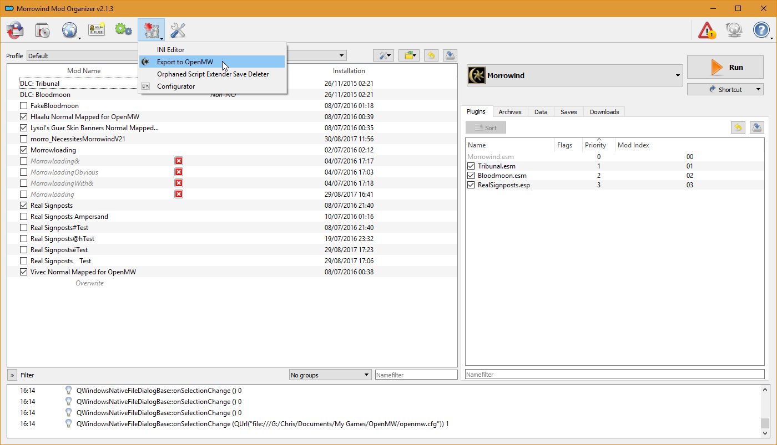Click Namefilter field below plugin list

[614, 375]
